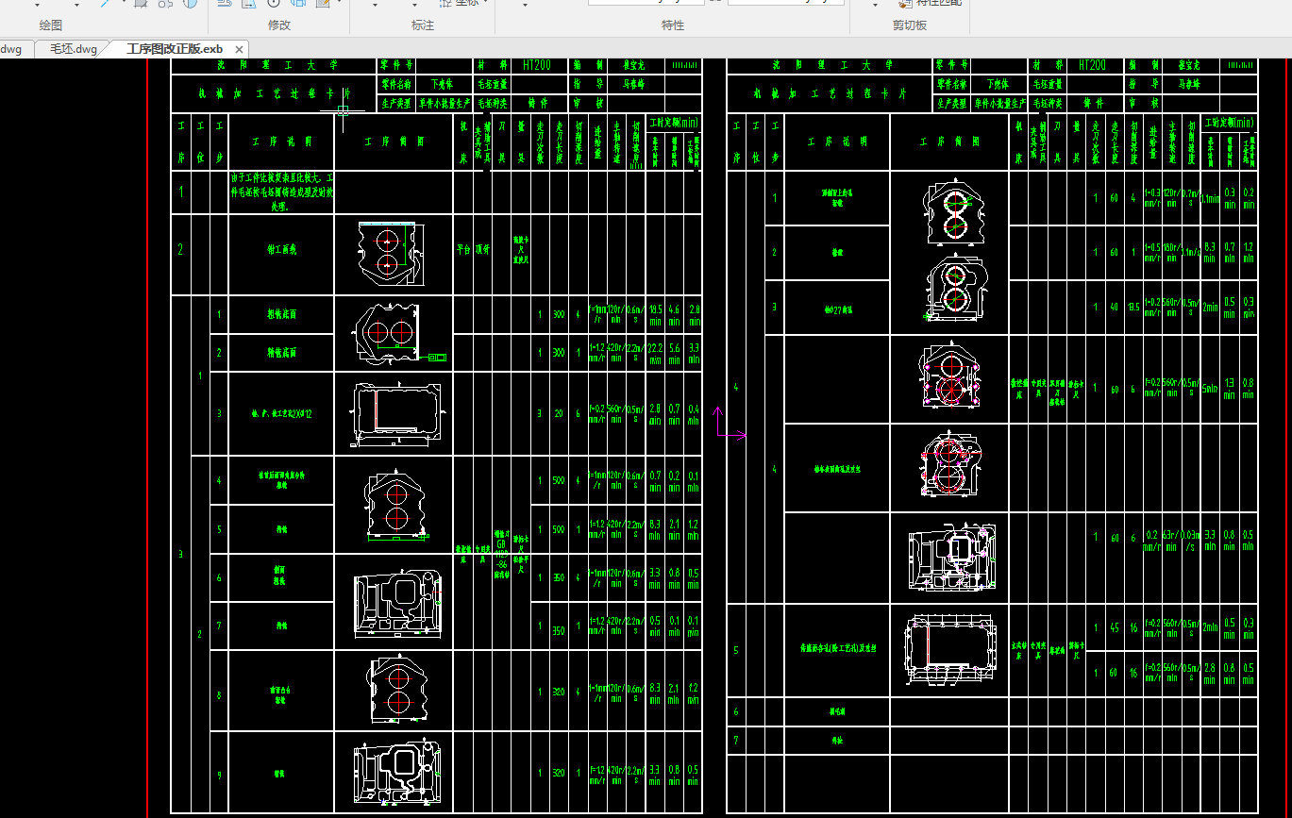Select the 工序图改正版.exb document tab

(x=175, y=49)
